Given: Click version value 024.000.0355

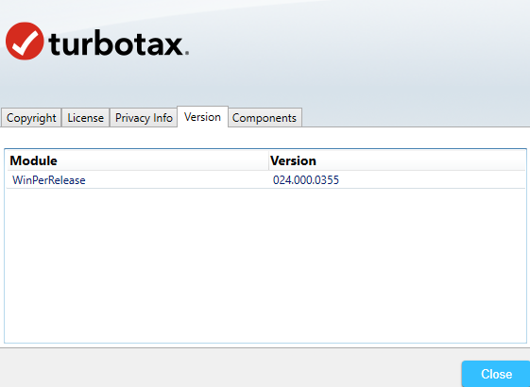Looking at the screenshot, I should point(306,180).
